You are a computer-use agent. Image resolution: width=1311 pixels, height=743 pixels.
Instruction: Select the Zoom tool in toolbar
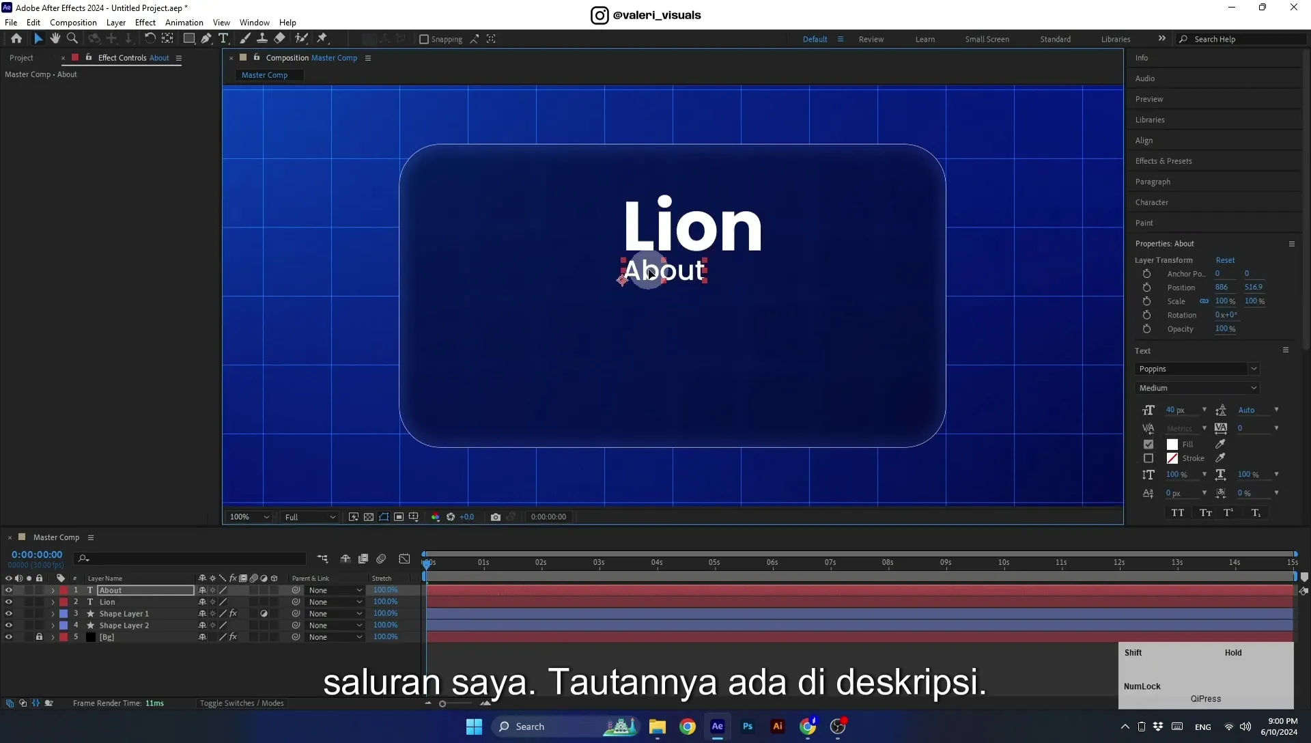coord(72,39)
